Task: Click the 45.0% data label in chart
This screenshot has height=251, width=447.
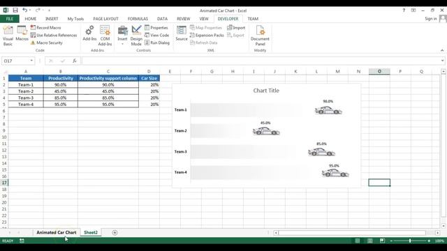Action: (265, 123)
